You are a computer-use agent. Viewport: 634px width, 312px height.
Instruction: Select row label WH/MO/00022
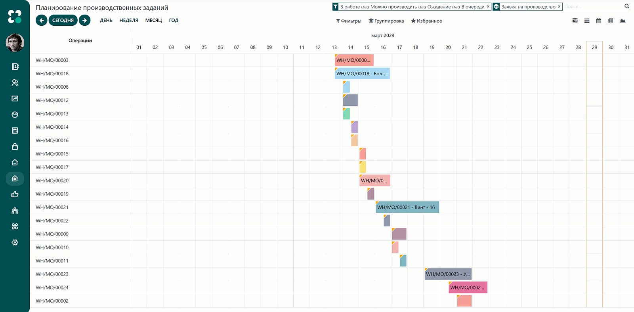(52, 221)
